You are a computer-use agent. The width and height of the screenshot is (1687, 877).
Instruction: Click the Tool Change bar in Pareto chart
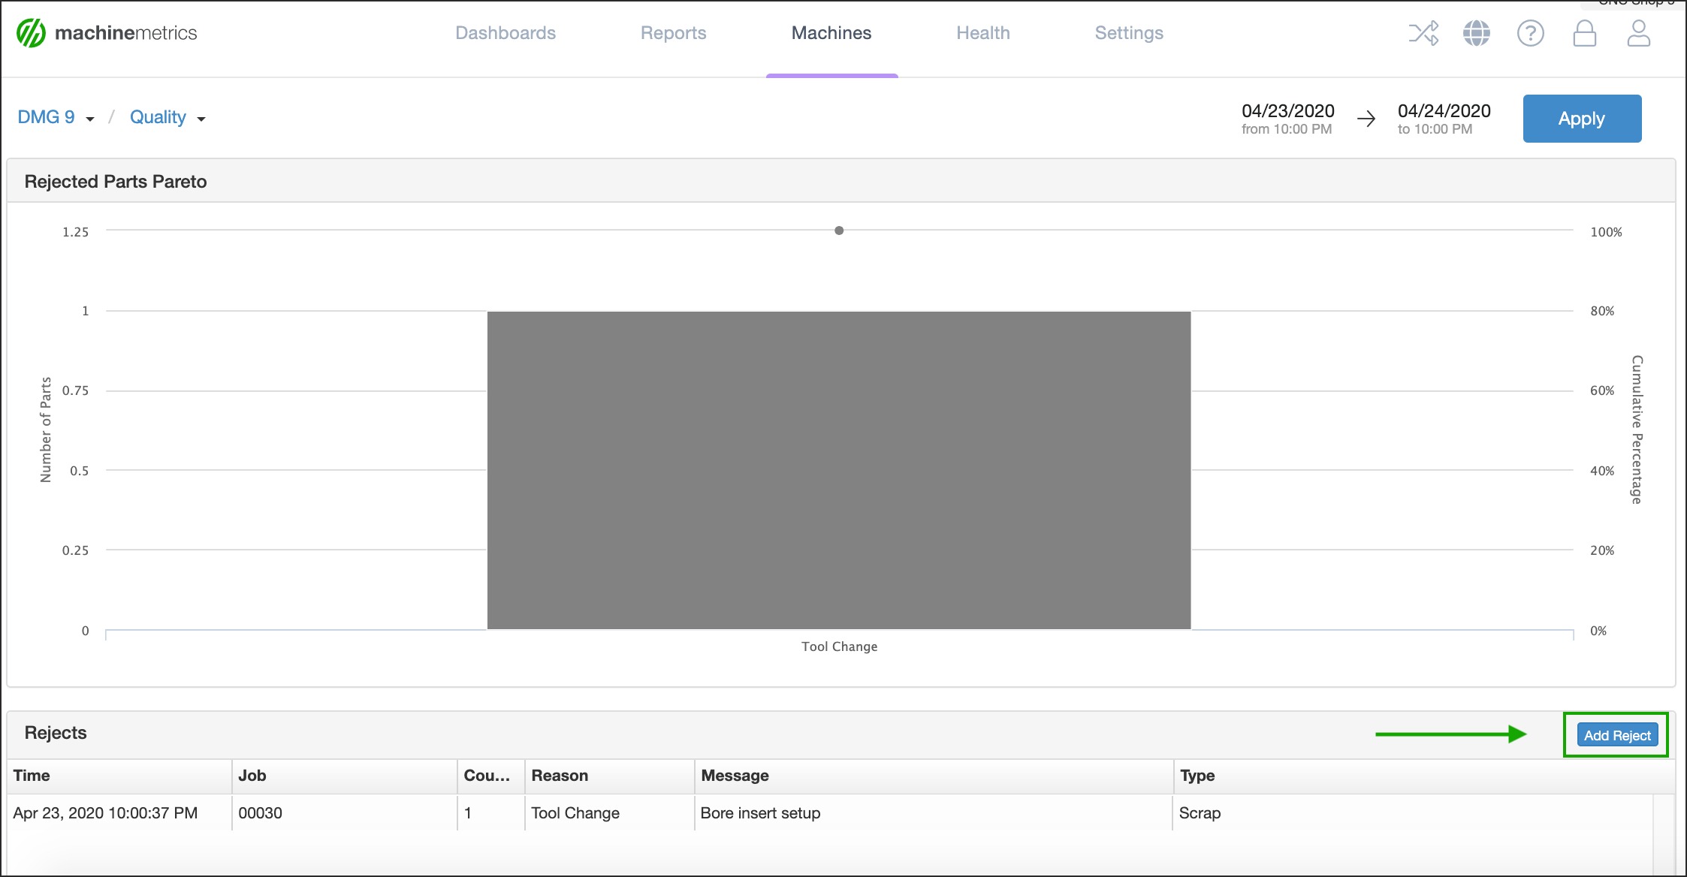coord(839,470)
